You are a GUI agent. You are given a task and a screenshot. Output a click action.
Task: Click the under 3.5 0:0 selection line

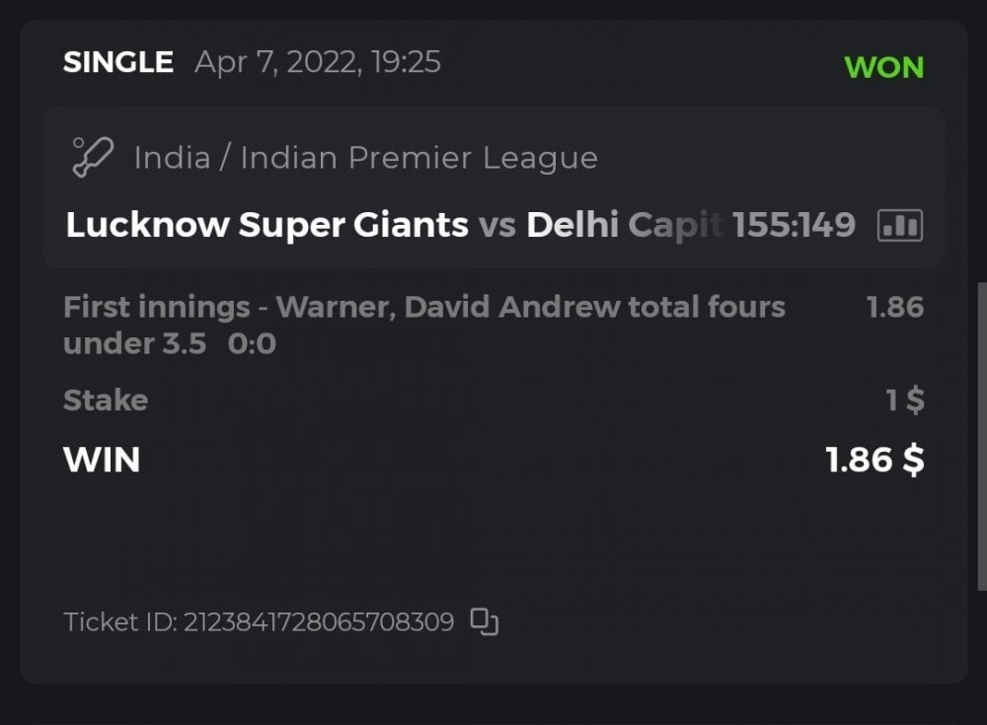[x=170, y=344]
